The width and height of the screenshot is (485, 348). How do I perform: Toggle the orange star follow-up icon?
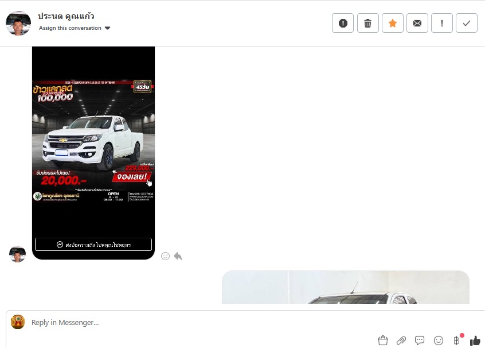click(393, 23)
